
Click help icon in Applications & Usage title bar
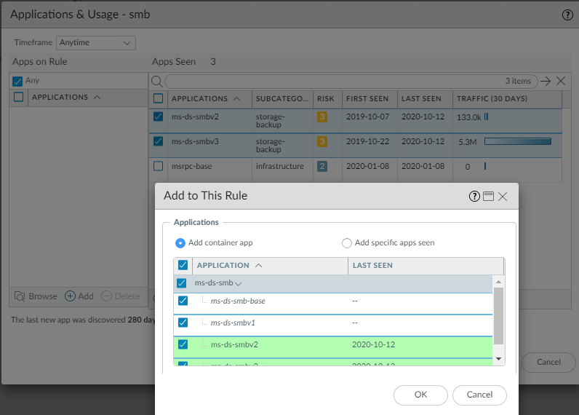pos(567,15)
